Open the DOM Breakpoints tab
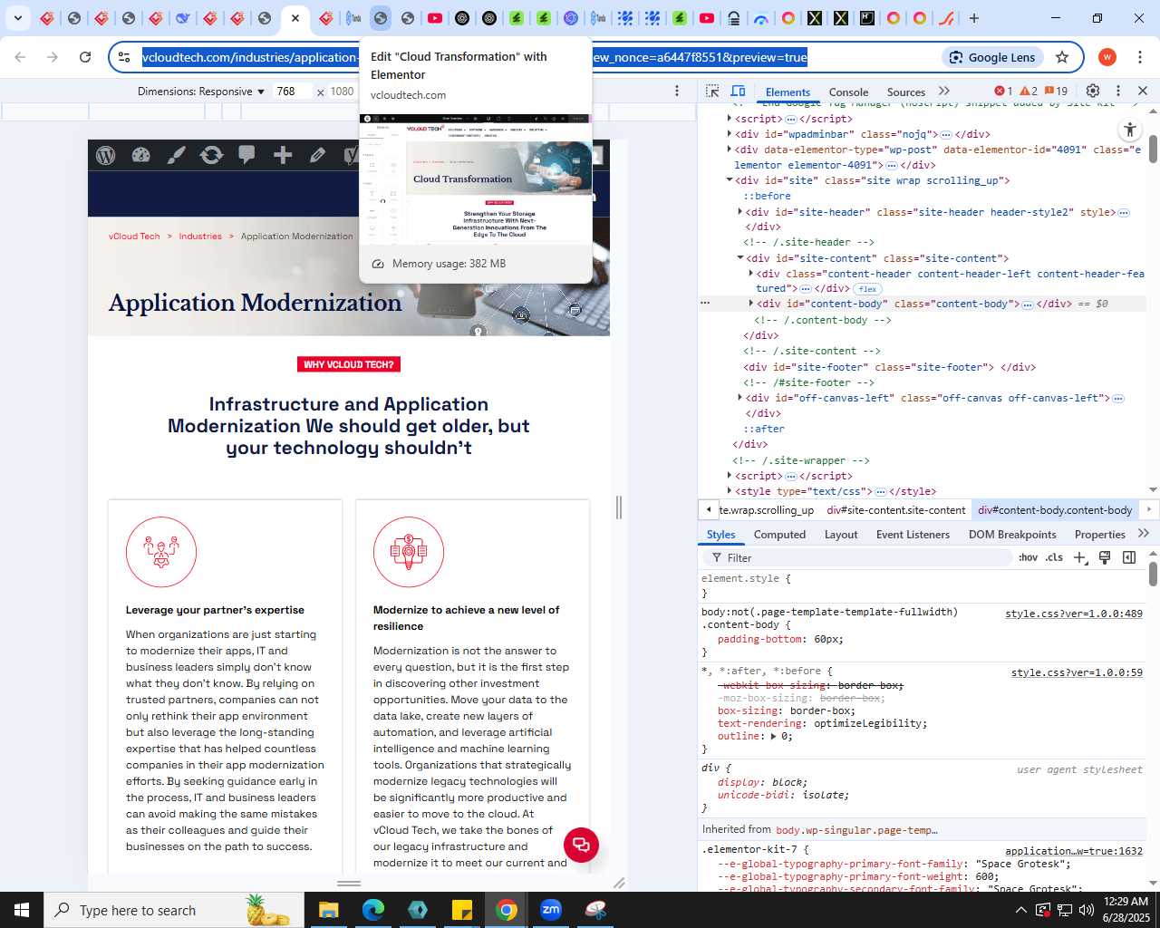Image resolution: width=1160 pixels, height=928 pixels. pos(1012,535)
